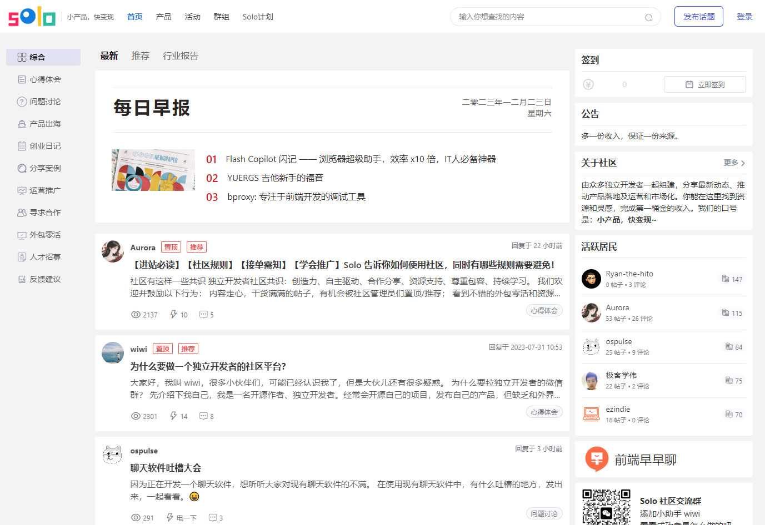This screenshot has height=525, width=765.
Task: Click the 发布话题 button
Action: [x=698, y=17]
